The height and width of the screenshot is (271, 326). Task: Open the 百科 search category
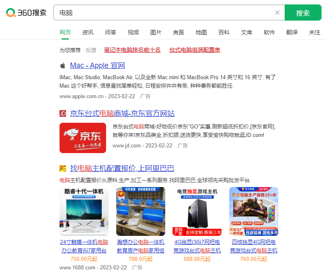pyautogui.click(x=224, y=32)
